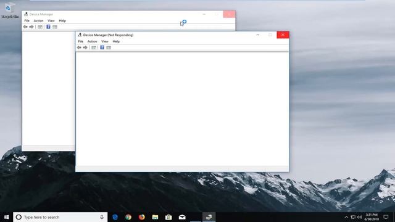Open Action Center notifications icon
This screenshot has width=395, height=222.
[x=386, y=217]
